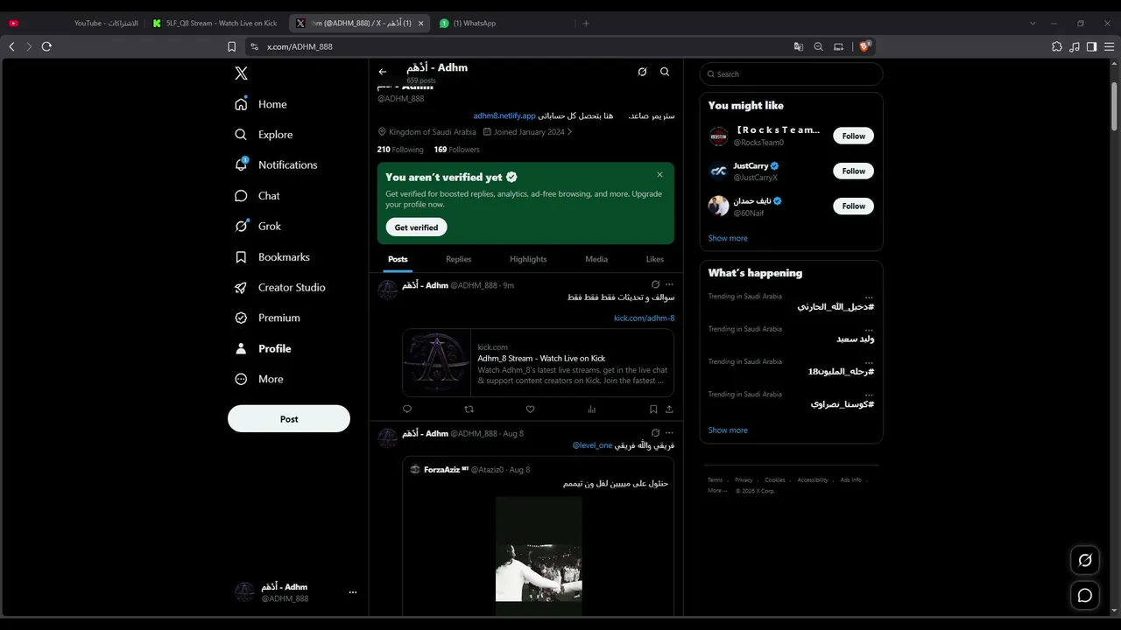Show more under You might like

tap(728, 238)
